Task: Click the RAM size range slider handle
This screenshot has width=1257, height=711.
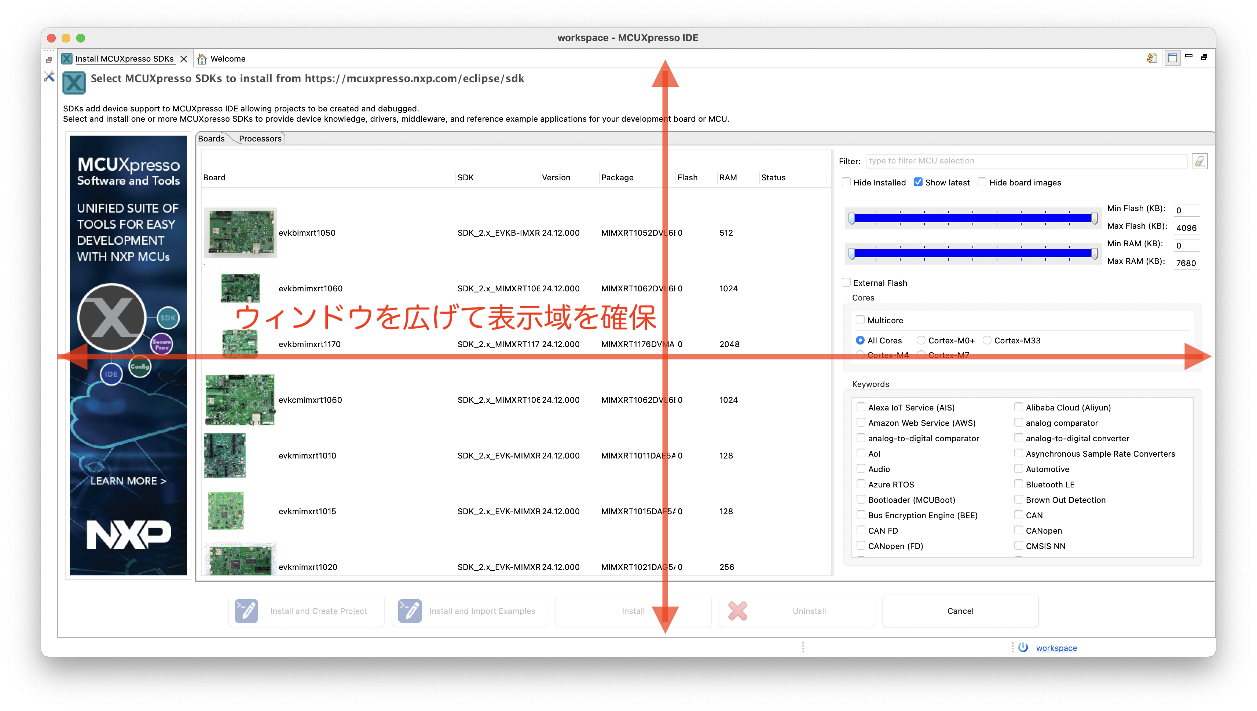Action: point(852,254)
